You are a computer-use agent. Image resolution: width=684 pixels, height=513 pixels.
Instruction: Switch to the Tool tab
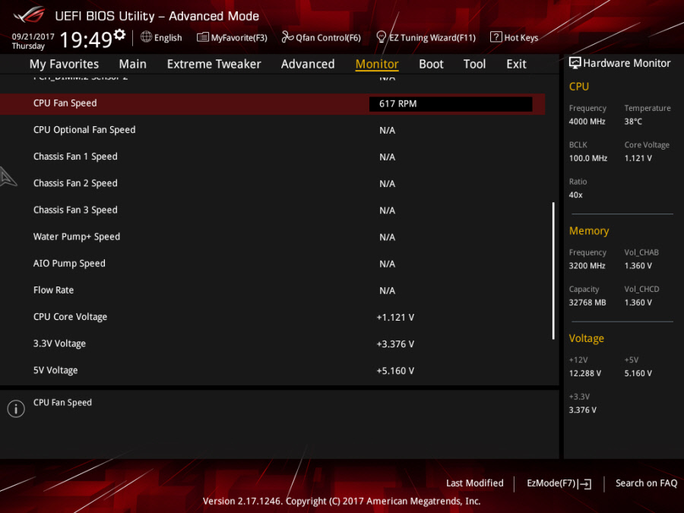[474, 64]
